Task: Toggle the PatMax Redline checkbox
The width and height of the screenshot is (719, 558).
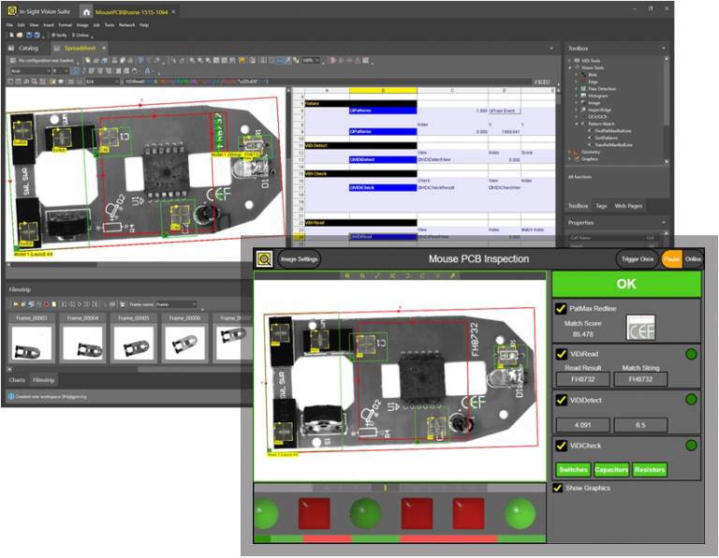Action: [561, 309]
